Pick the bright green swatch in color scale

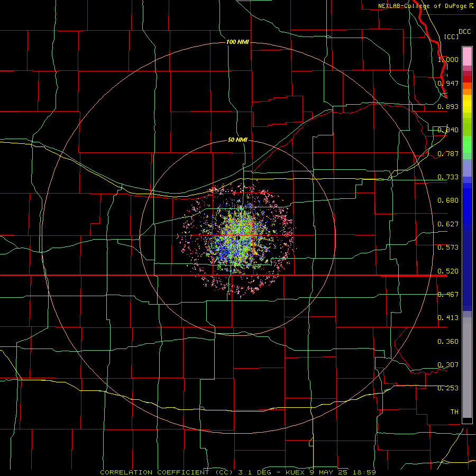point(467,144)
